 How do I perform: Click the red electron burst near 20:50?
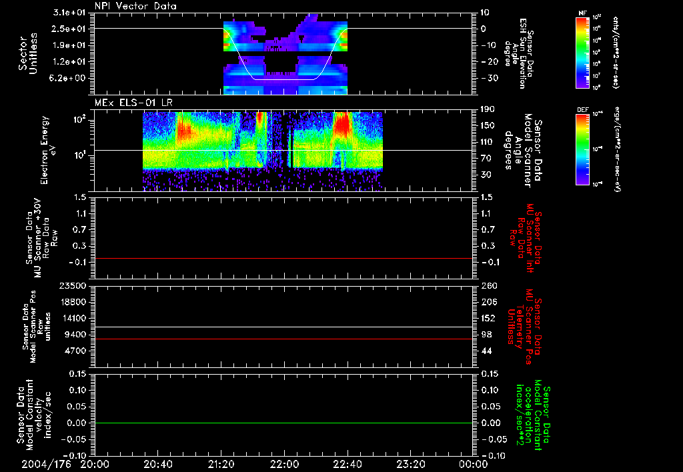pyautogui.click(x=183, y=129)
